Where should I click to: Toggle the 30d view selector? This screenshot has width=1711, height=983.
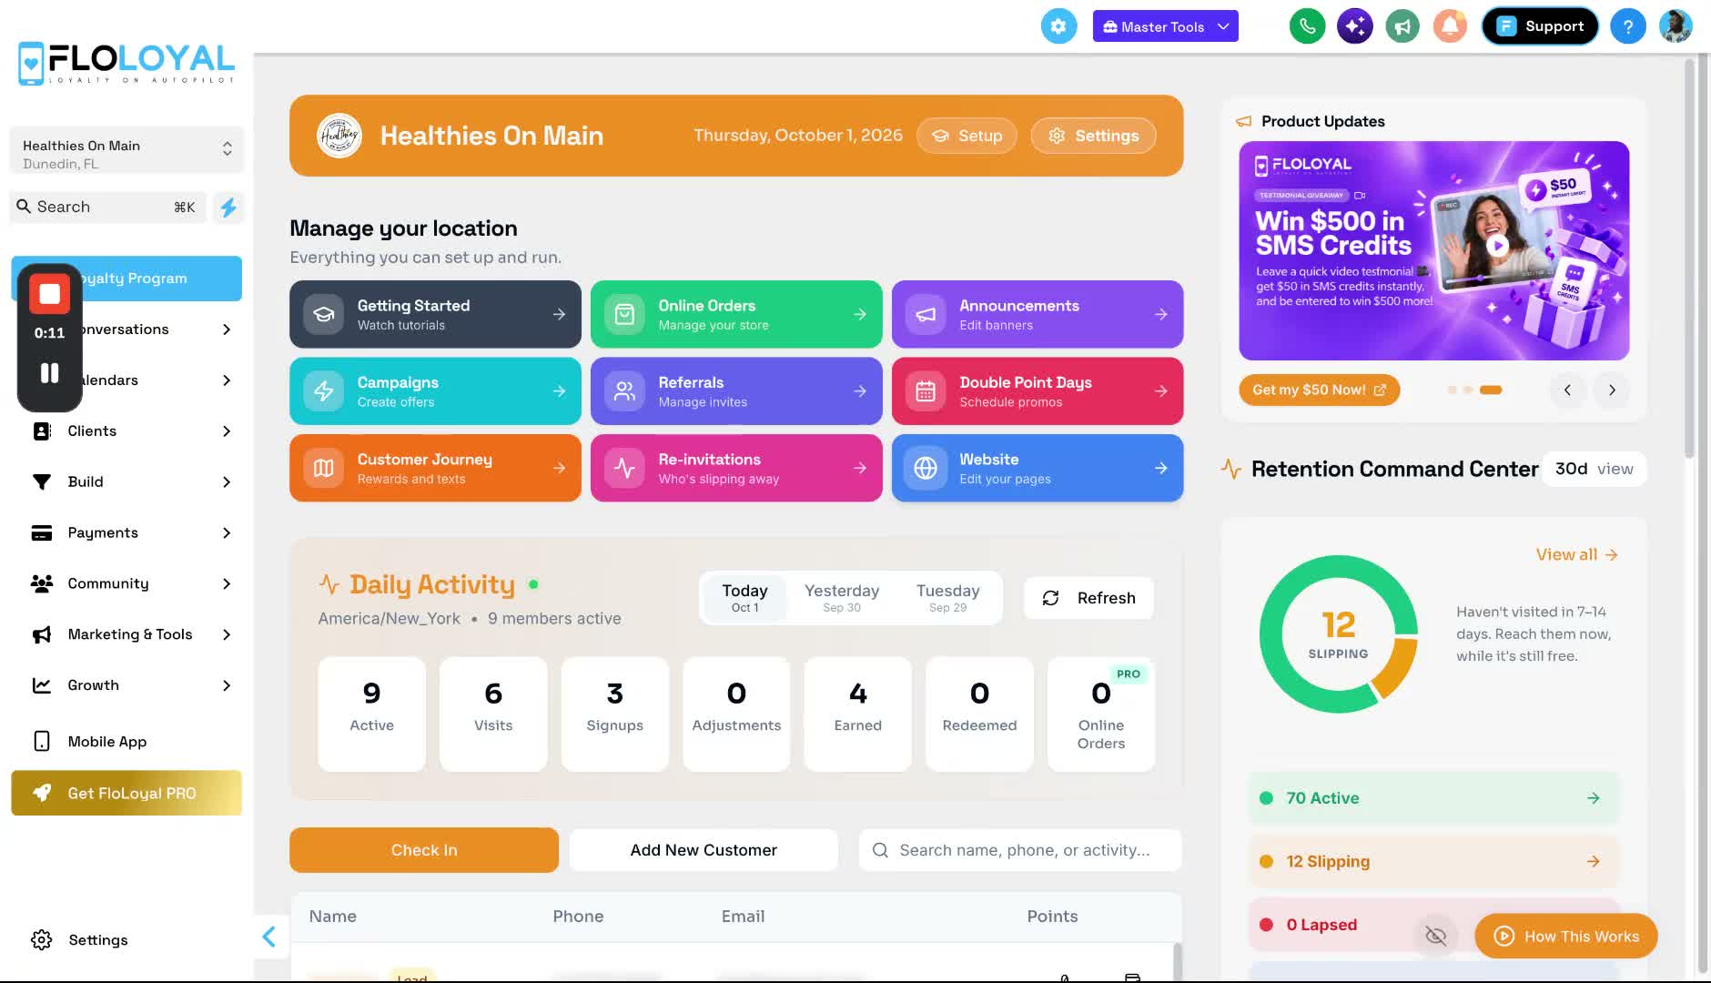pyautogui.click(x=1594, y=469)
